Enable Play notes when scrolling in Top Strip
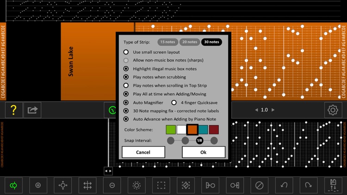Screen dimensions: 347x195 point(126,85)
